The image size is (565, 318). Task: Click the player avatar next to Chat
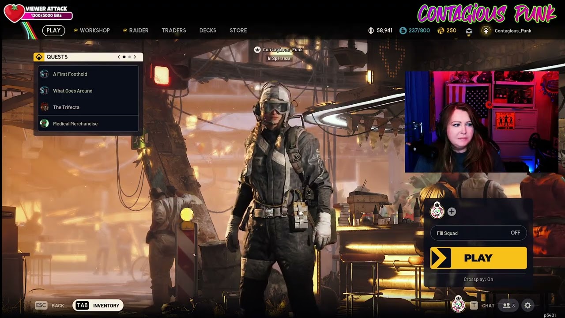click(458, 304)
